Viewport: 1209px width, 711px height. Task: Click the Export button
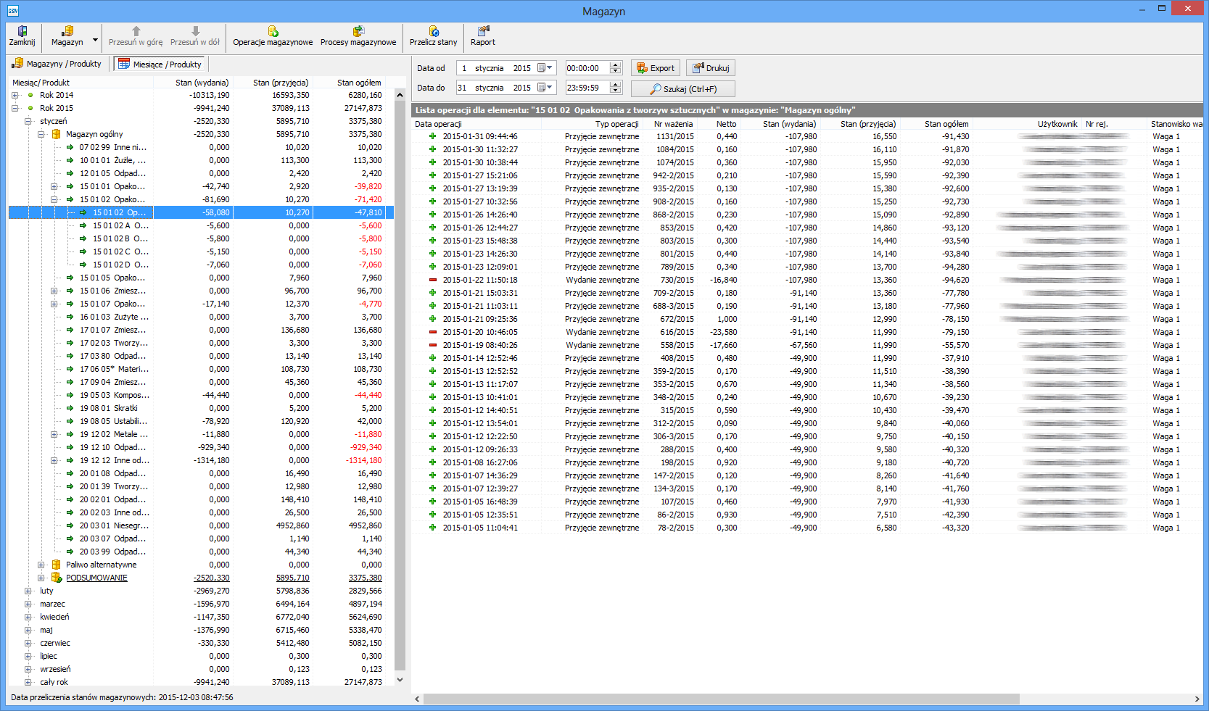[x=655, y=68]
